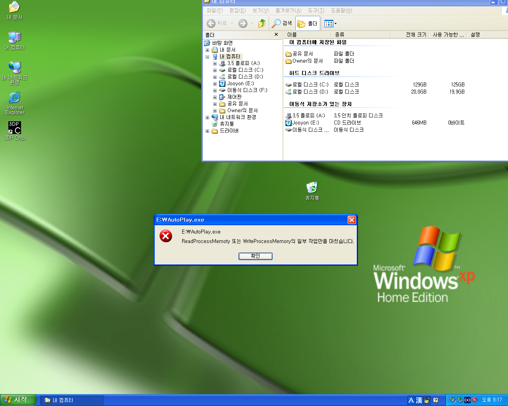
Task: Expand 3.5 플로피 (A:) tree node
Action: tap(215, 63)
